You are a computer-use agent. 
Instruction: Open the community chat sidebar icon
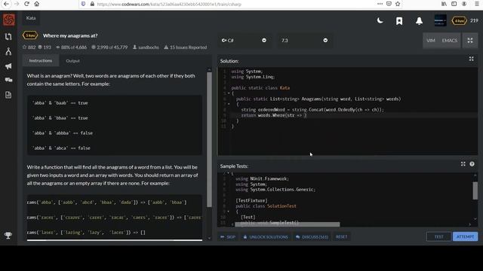point(8,81)
